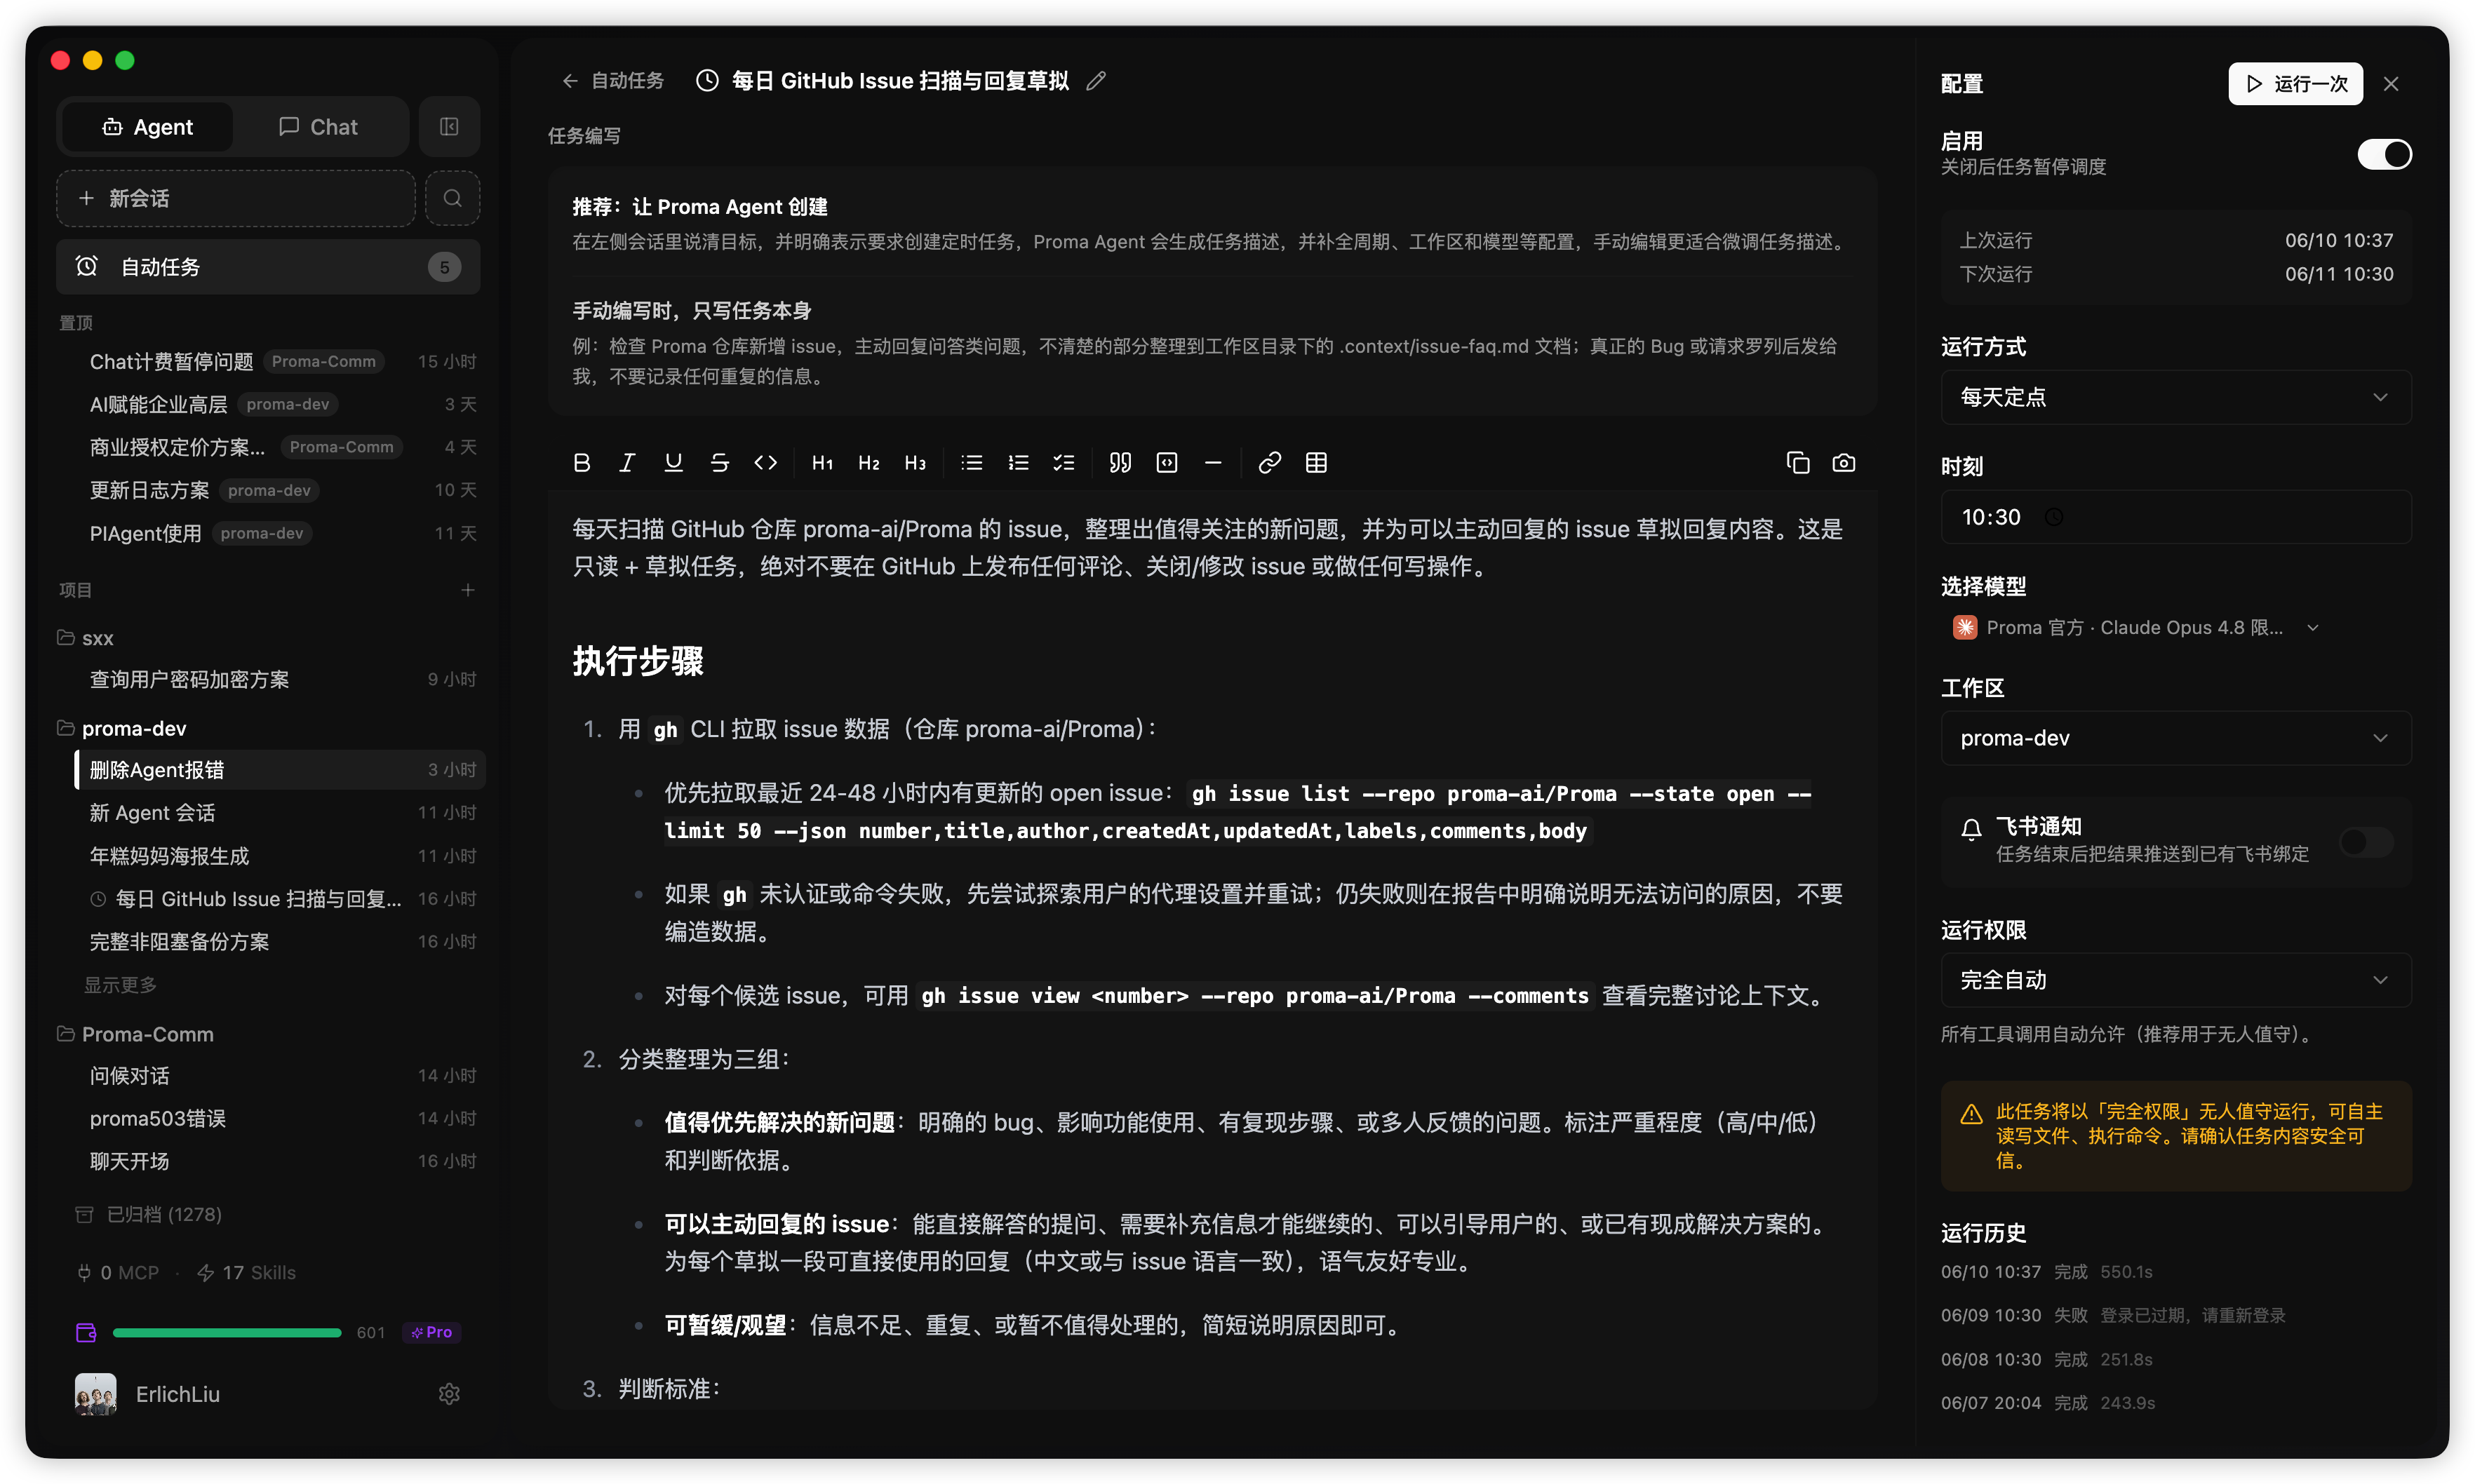This screenshot has width=2475, height=1484.
Task: Click the camera screenshot icon
Action: point(1844,463)
